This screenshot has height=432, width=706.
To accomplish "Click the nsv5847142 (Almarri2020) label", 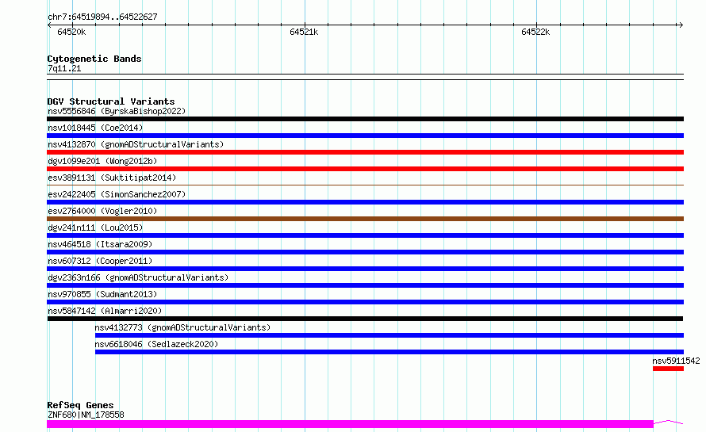I will [105, 311].
